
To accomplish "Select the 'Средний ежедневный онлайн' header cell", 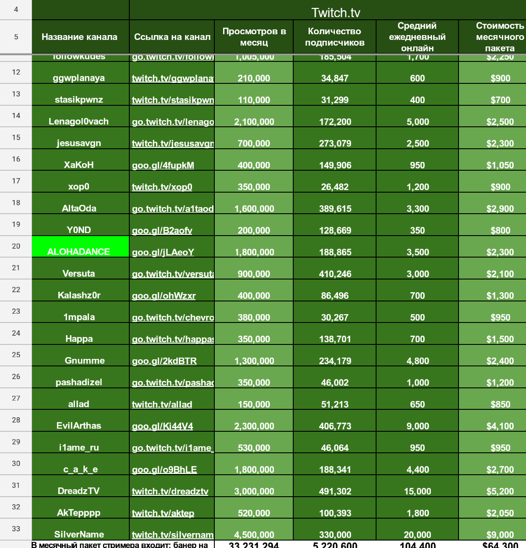I will tap(417, 37).
